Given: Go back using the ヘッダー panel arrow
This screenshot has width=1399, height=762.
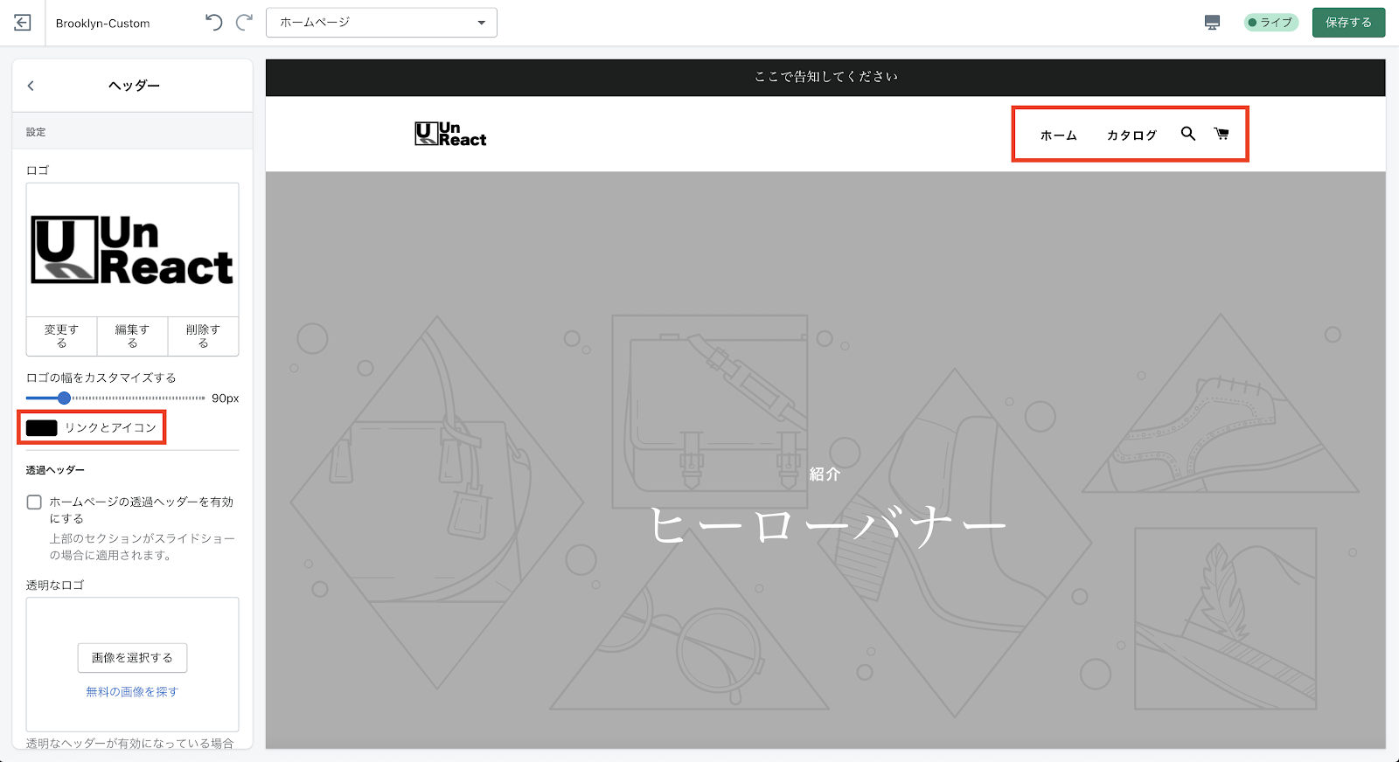Looking at the screenshot, I should click(31, 86).
